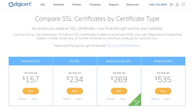Viewport: 195px width, 109px height.
Task: Click the user account icon
Action: pyautogui.click(x=177, y=4)
